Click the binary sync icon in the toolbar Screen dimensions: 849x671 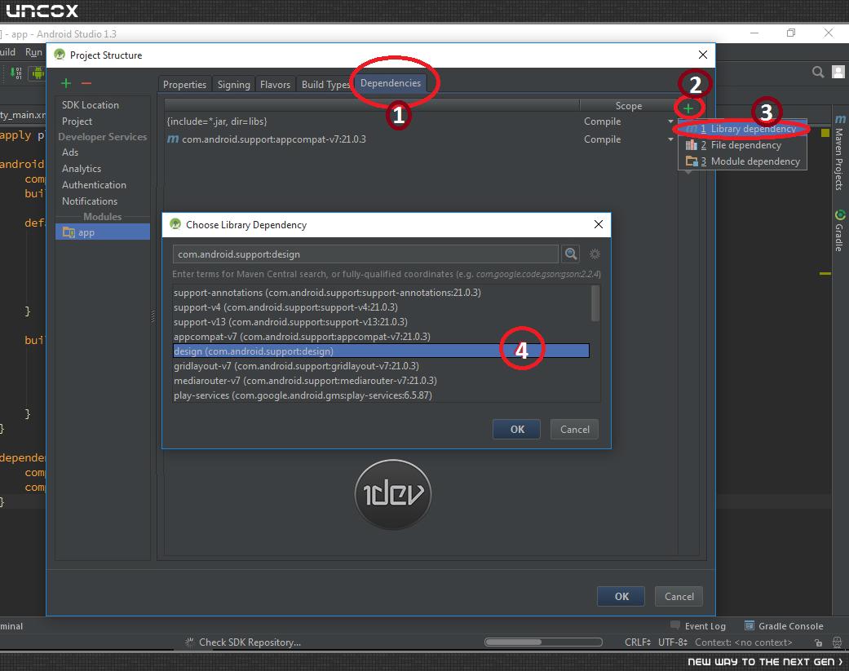(16, 73)
